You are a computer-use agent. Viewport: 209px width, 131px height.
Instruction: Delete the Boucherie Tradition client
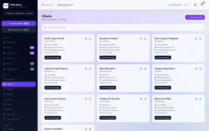[145, 39]
